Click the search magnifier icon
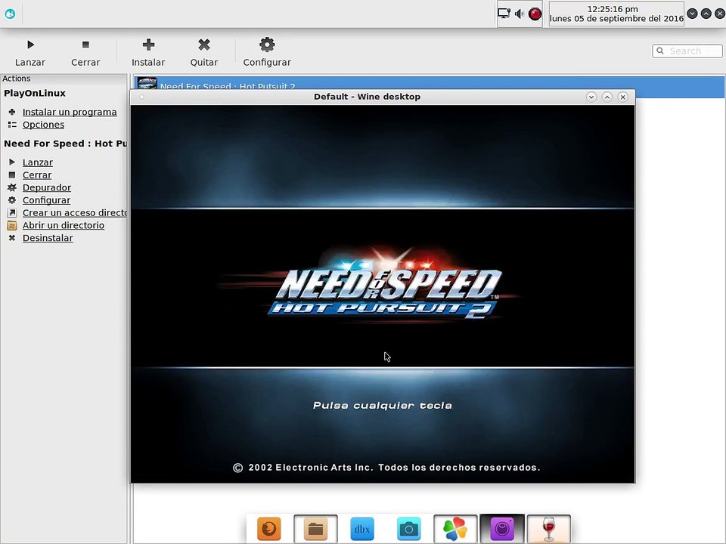 [x=660, y=51]
